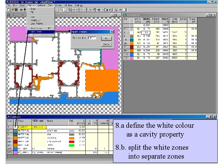Click the blank white page toolbar icon
This screenshot has height=165, width=221.
tap(125, 10)
